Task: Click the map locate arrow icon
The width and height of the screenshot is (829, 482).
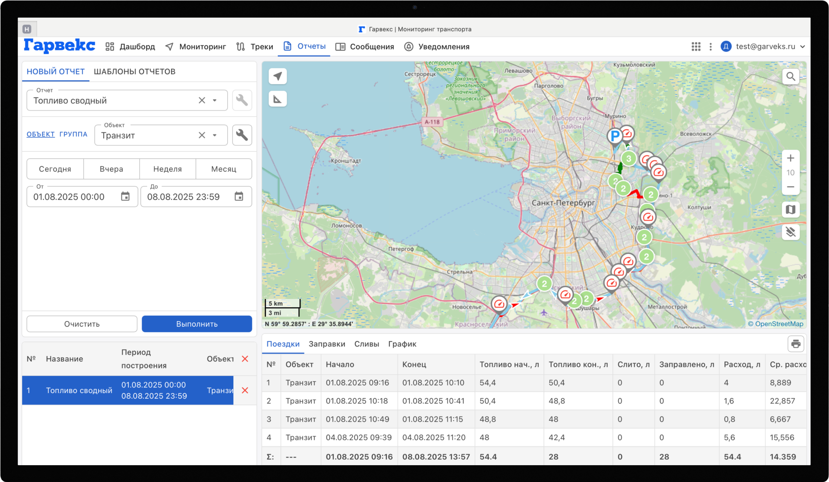Action: [x=277, y=77]
